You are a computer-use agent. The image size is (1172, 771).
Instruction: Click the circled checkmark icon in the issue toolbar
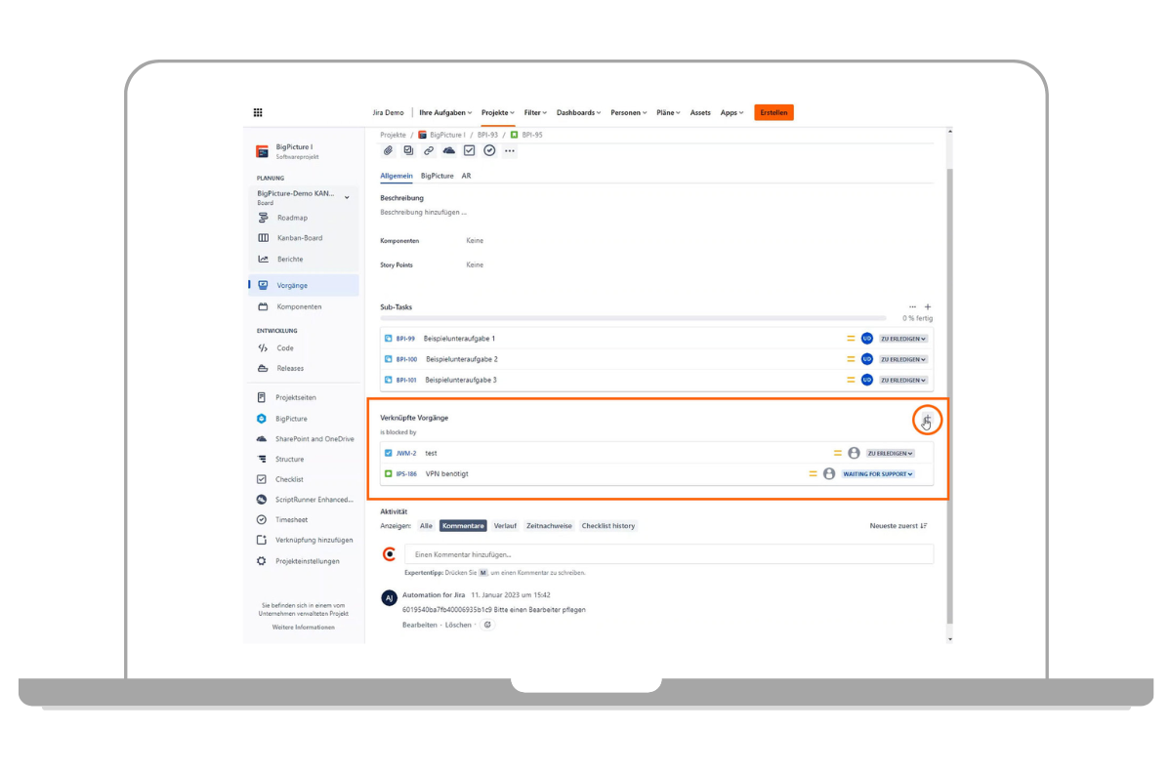point(489,150)
